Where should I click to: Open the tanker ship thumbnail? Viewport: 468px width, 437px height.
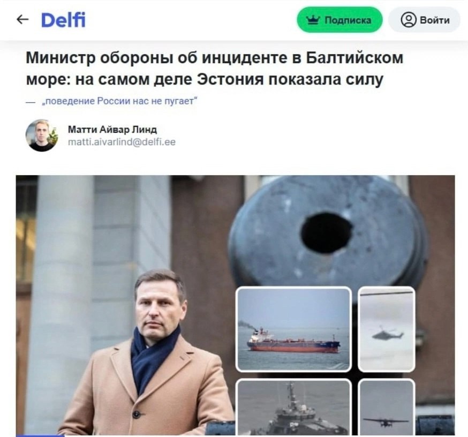pos(293,329)
